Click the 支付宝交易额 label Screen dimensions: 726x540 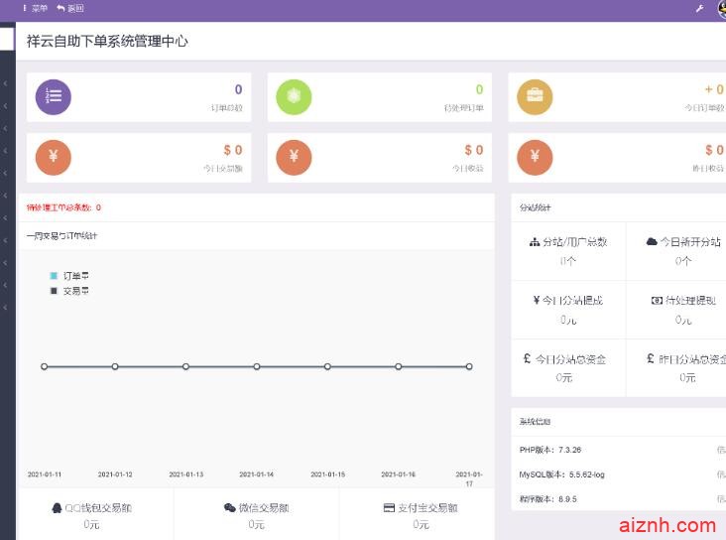pos(427,508)
